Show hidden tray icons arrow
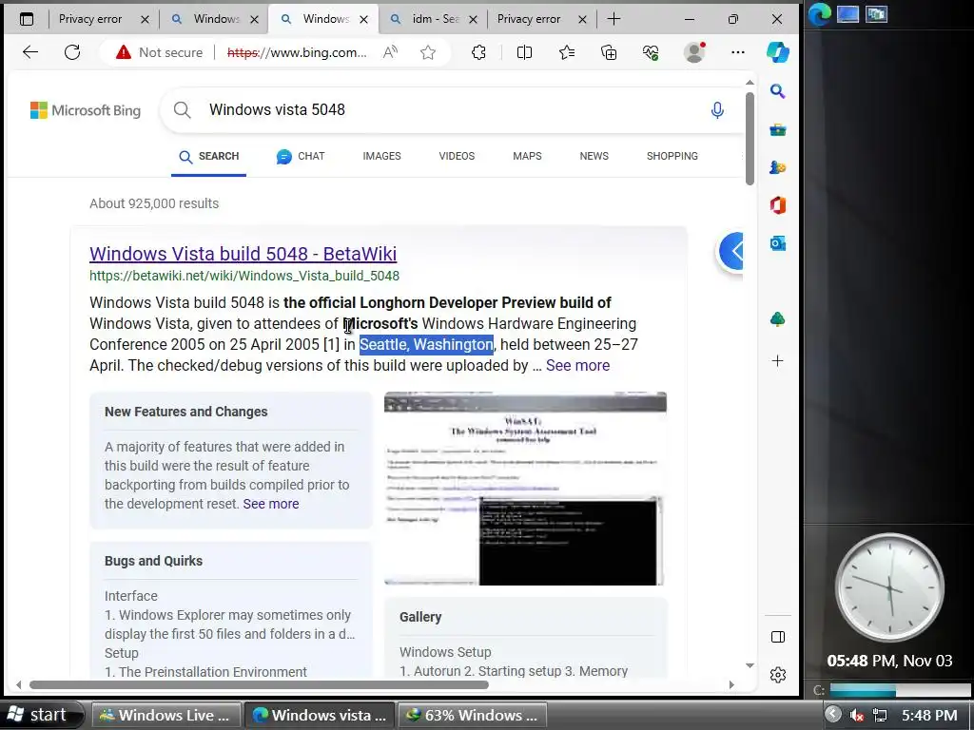The height and width of the screenshot is (730, 974). click(x=833, y=715)
